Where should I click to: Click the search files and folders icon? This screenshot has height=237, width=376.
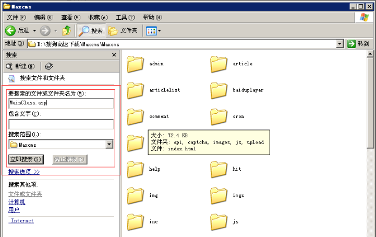[x=11, y=78]
